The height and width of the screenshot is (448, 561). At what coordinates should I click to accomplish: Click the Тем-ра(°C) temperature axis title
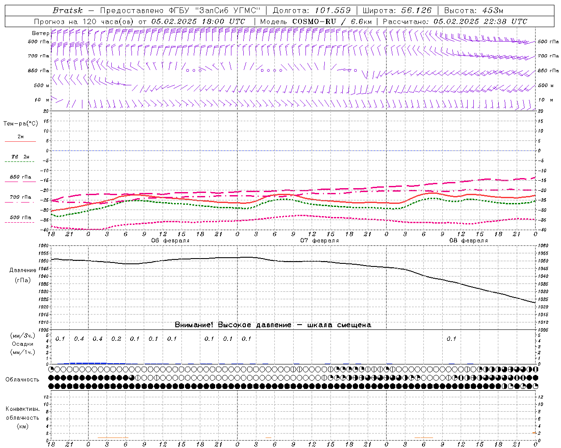pos(21,124)
